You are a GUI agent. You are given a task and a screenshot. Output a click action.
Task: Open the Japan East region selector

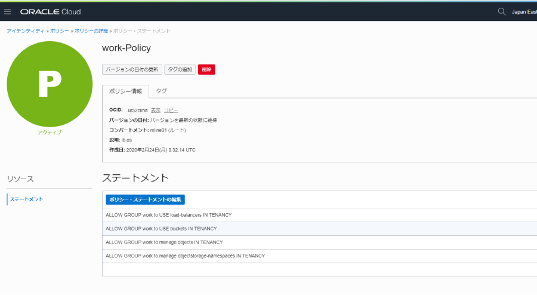click(524, 12)
